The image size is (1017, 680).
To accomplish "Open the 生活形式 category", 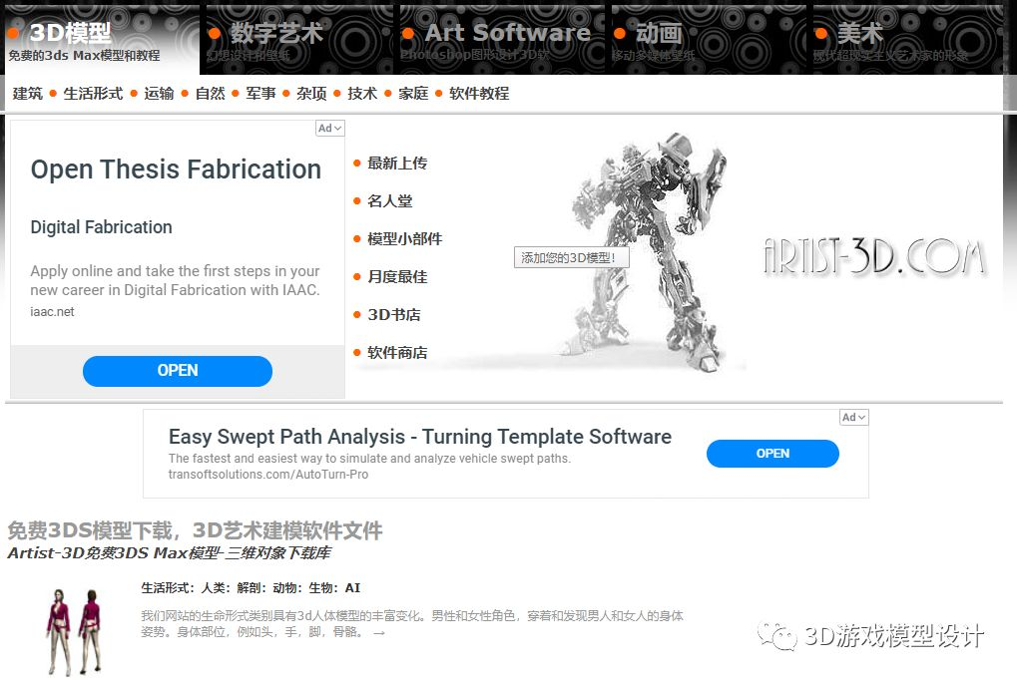I will [x=93, y=94].
